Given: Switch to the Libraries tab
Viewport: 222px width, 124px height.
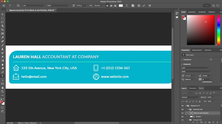Looking at the screenshot, I should (x=208, y=50).
